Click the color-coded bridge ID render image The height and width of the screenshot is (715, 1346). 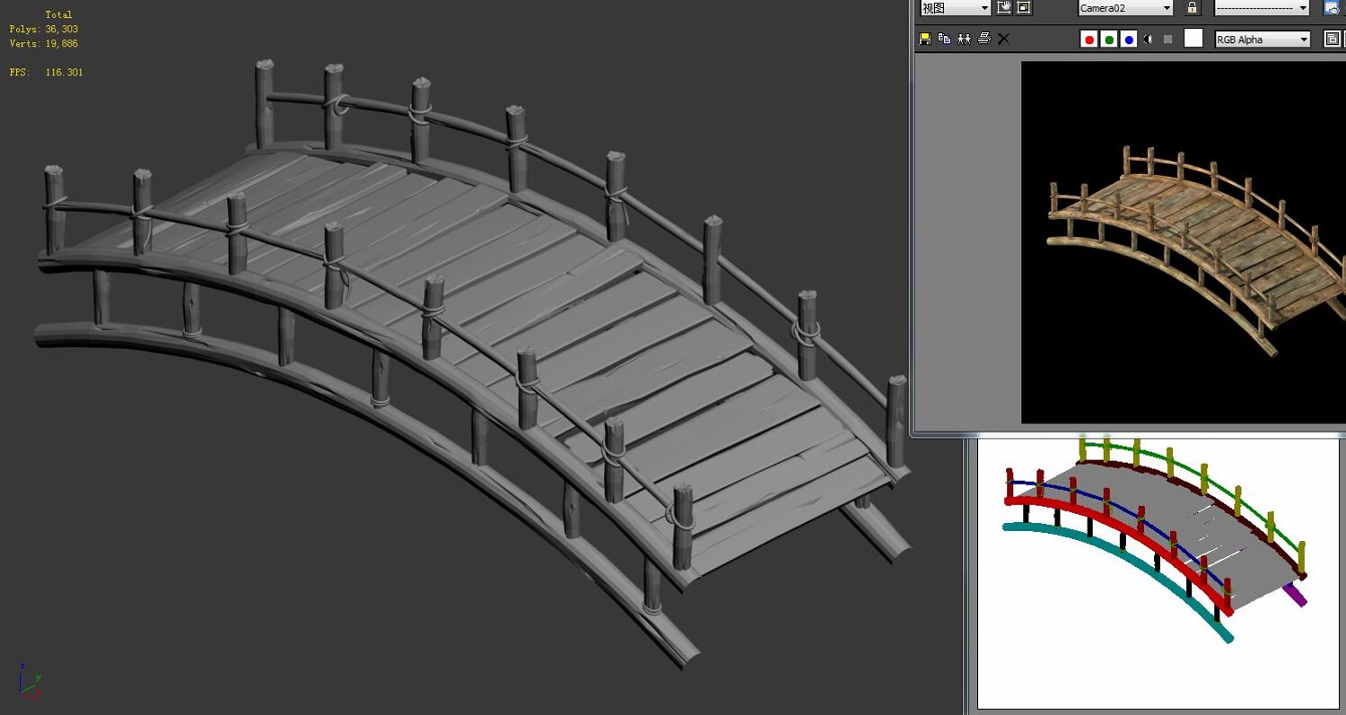coord(1158,574)
